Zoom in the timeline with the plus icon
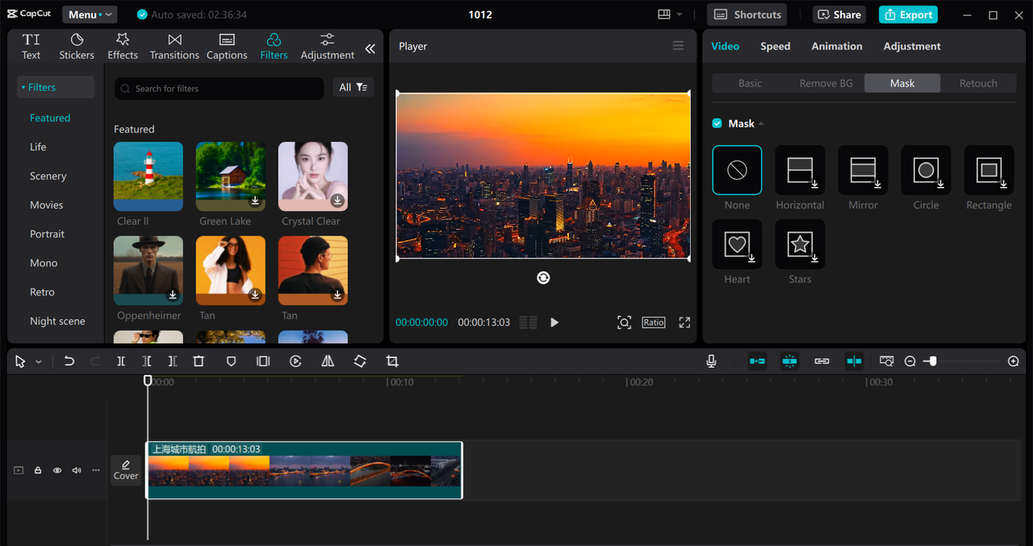The height and width of the screenshot is (546, 1033). (1014, 361)
